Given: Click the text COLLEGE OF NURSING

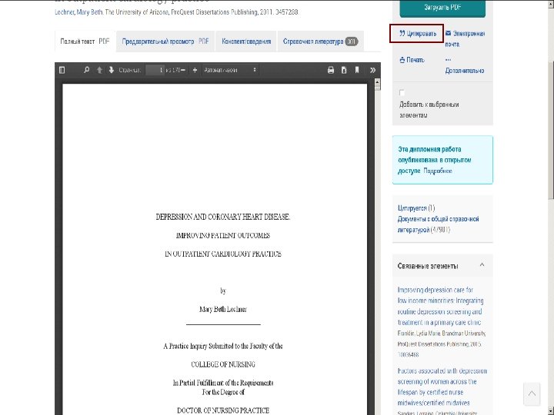Looking at the screenshot, I should click(223, 364).
